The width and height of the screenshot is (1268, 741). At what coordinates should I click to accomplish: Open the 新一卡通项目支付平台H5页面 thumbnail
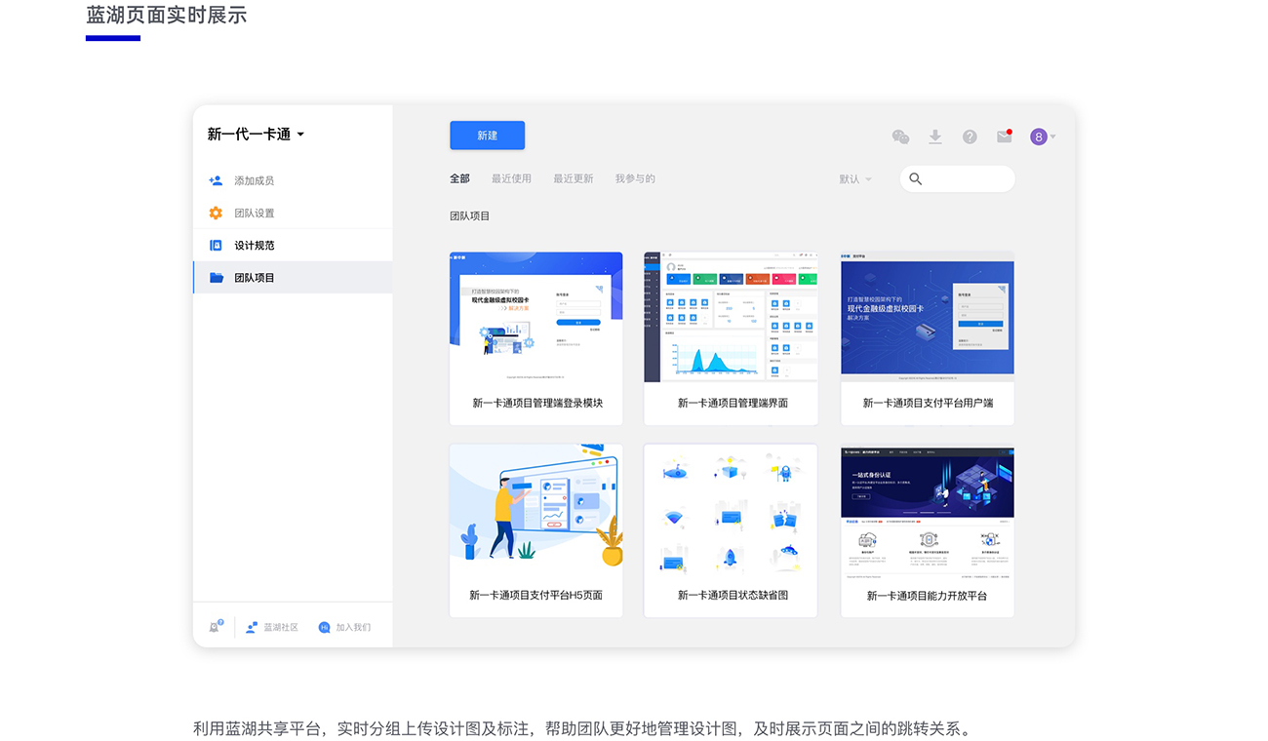pyautogui.click(x=535, y=510)
